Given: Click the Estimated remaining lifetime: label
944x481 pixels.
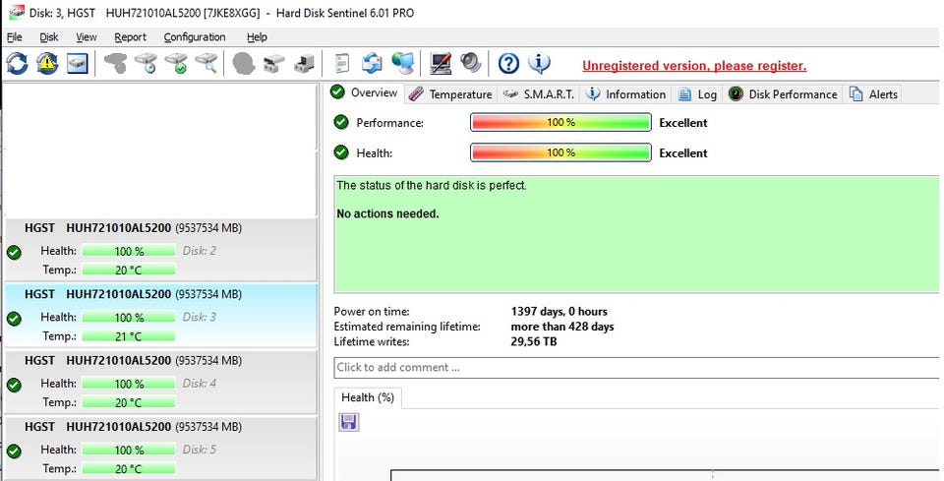Looking at the screenshot, I should 407,327.
